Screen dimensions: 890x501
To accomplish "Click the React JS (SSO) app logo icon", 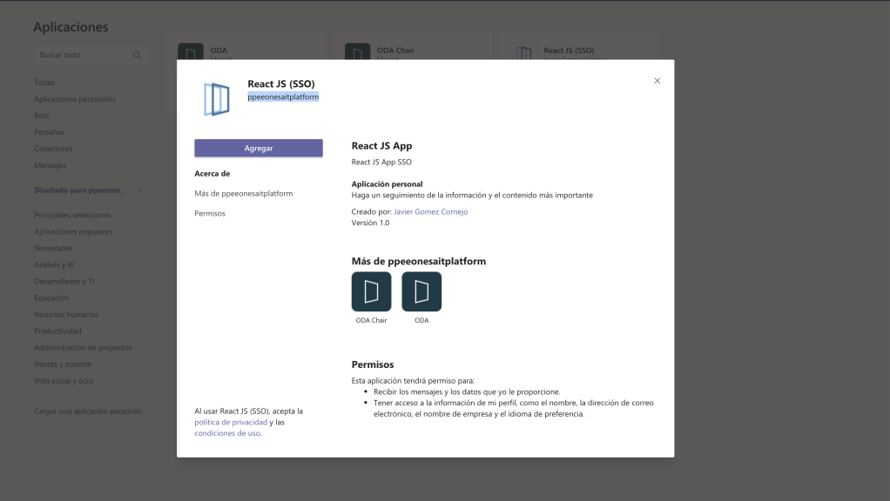I will (216, 99).
